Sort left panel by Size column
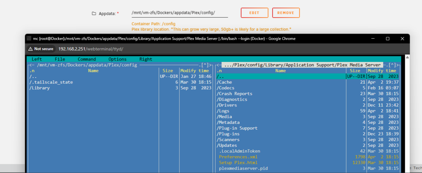 168,71
